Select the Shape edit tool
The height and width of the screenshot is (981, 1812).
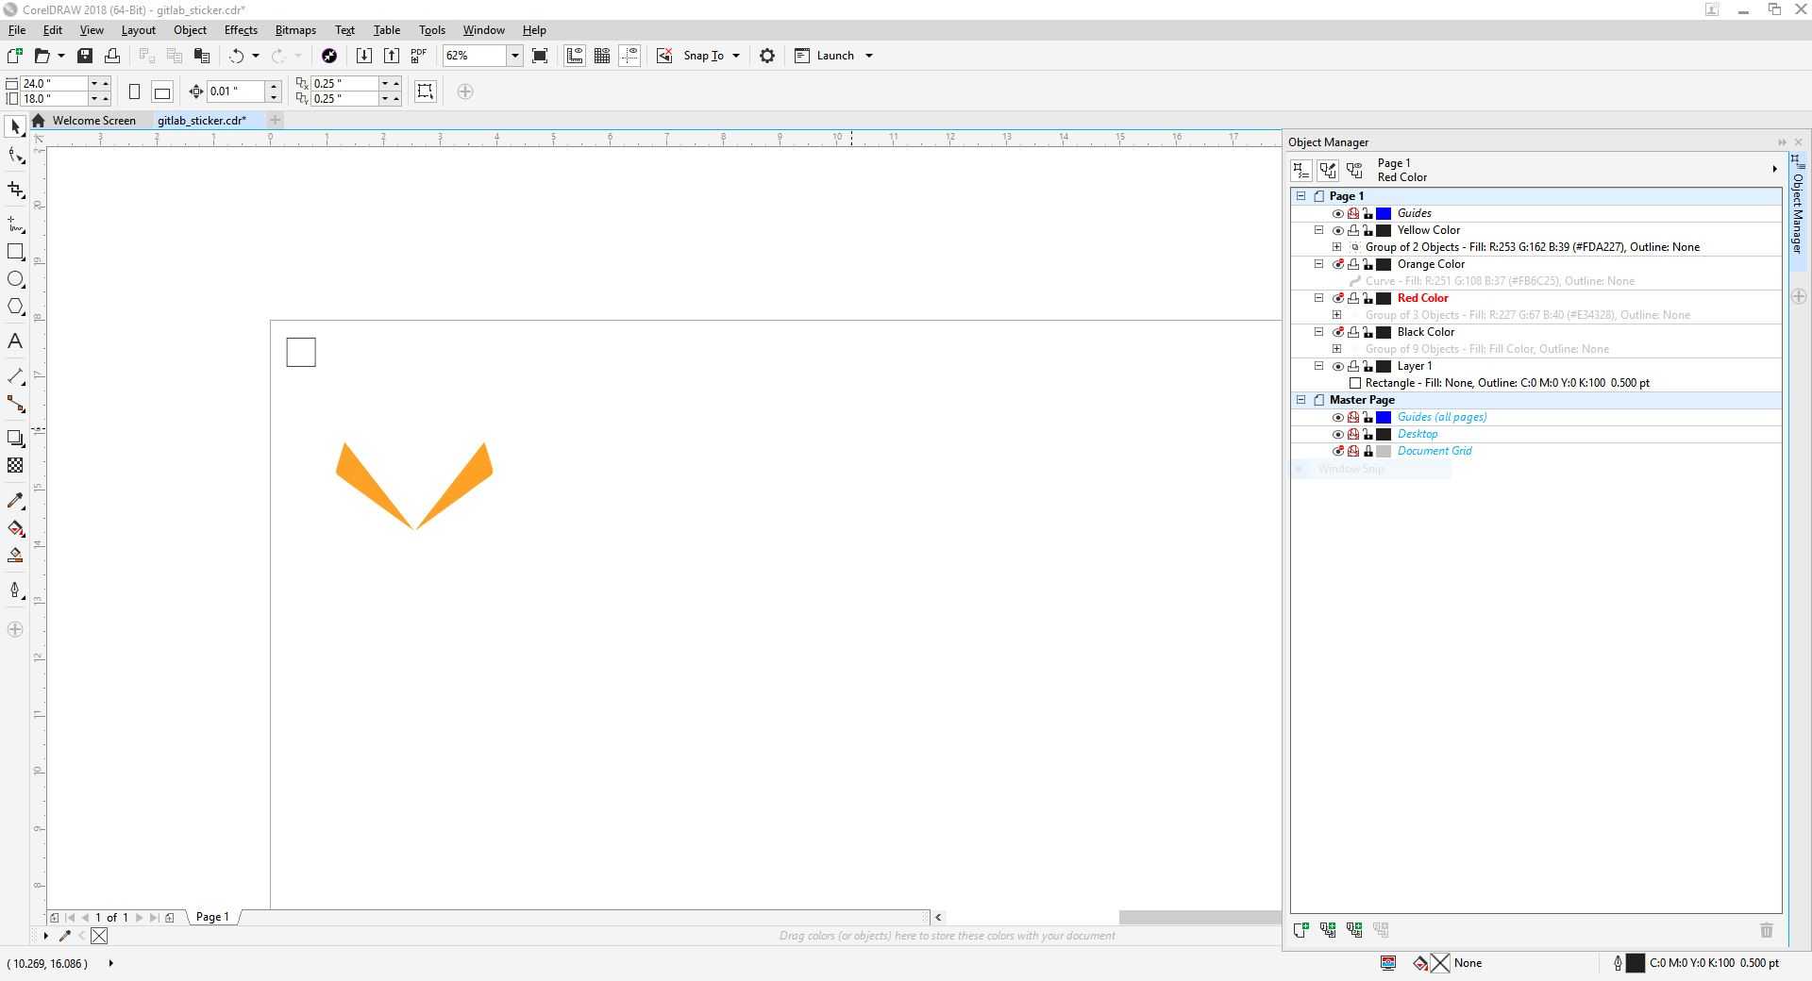15,156
